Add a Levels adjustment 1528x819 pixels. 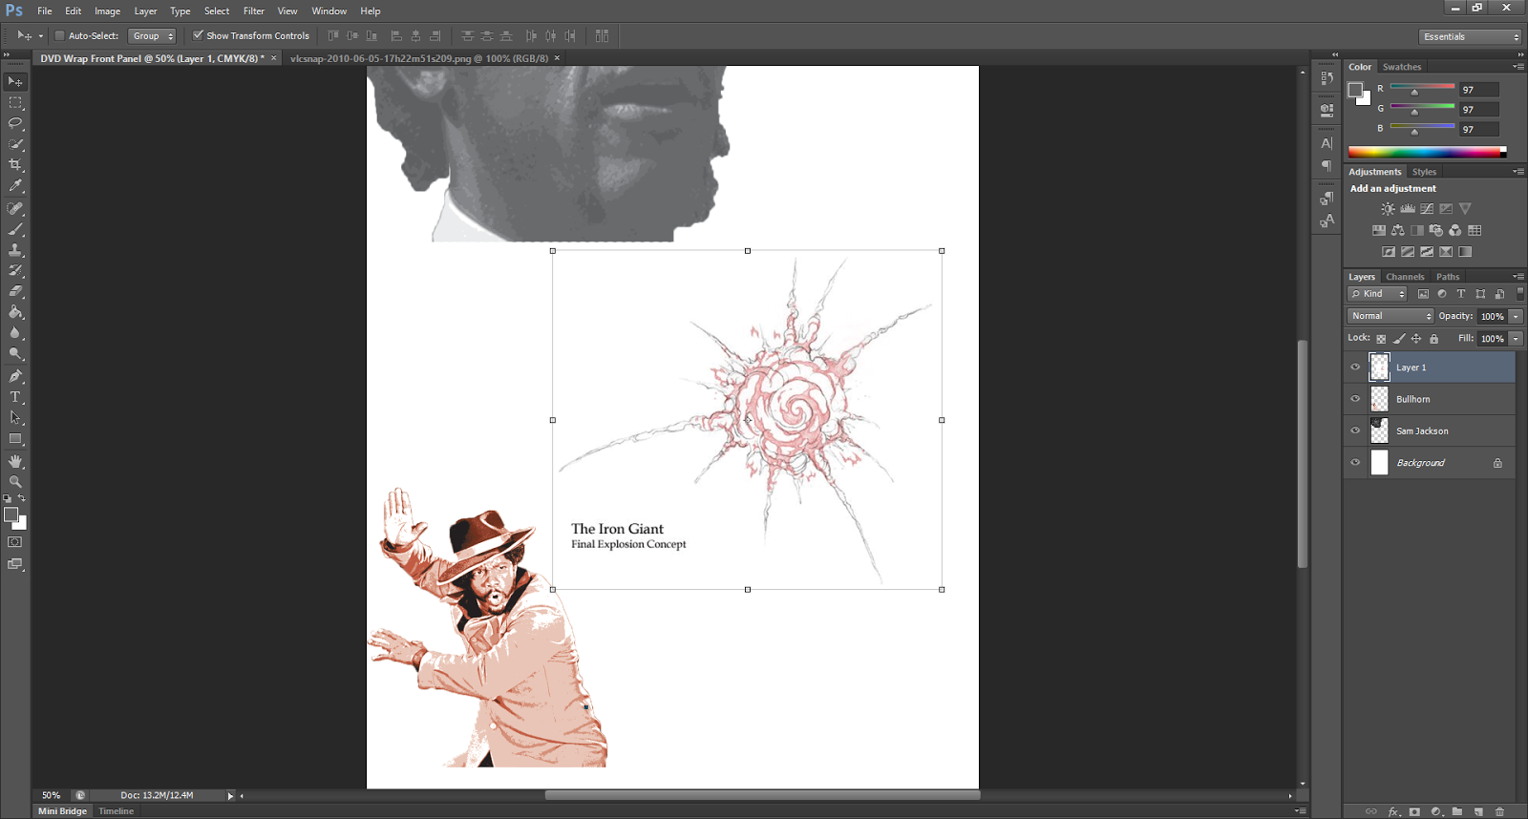[1408, 208]
